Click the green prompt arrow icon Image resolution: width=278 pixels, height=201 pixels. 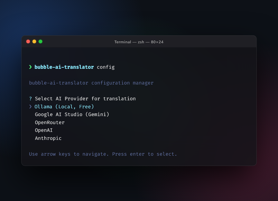pos(30,67)
